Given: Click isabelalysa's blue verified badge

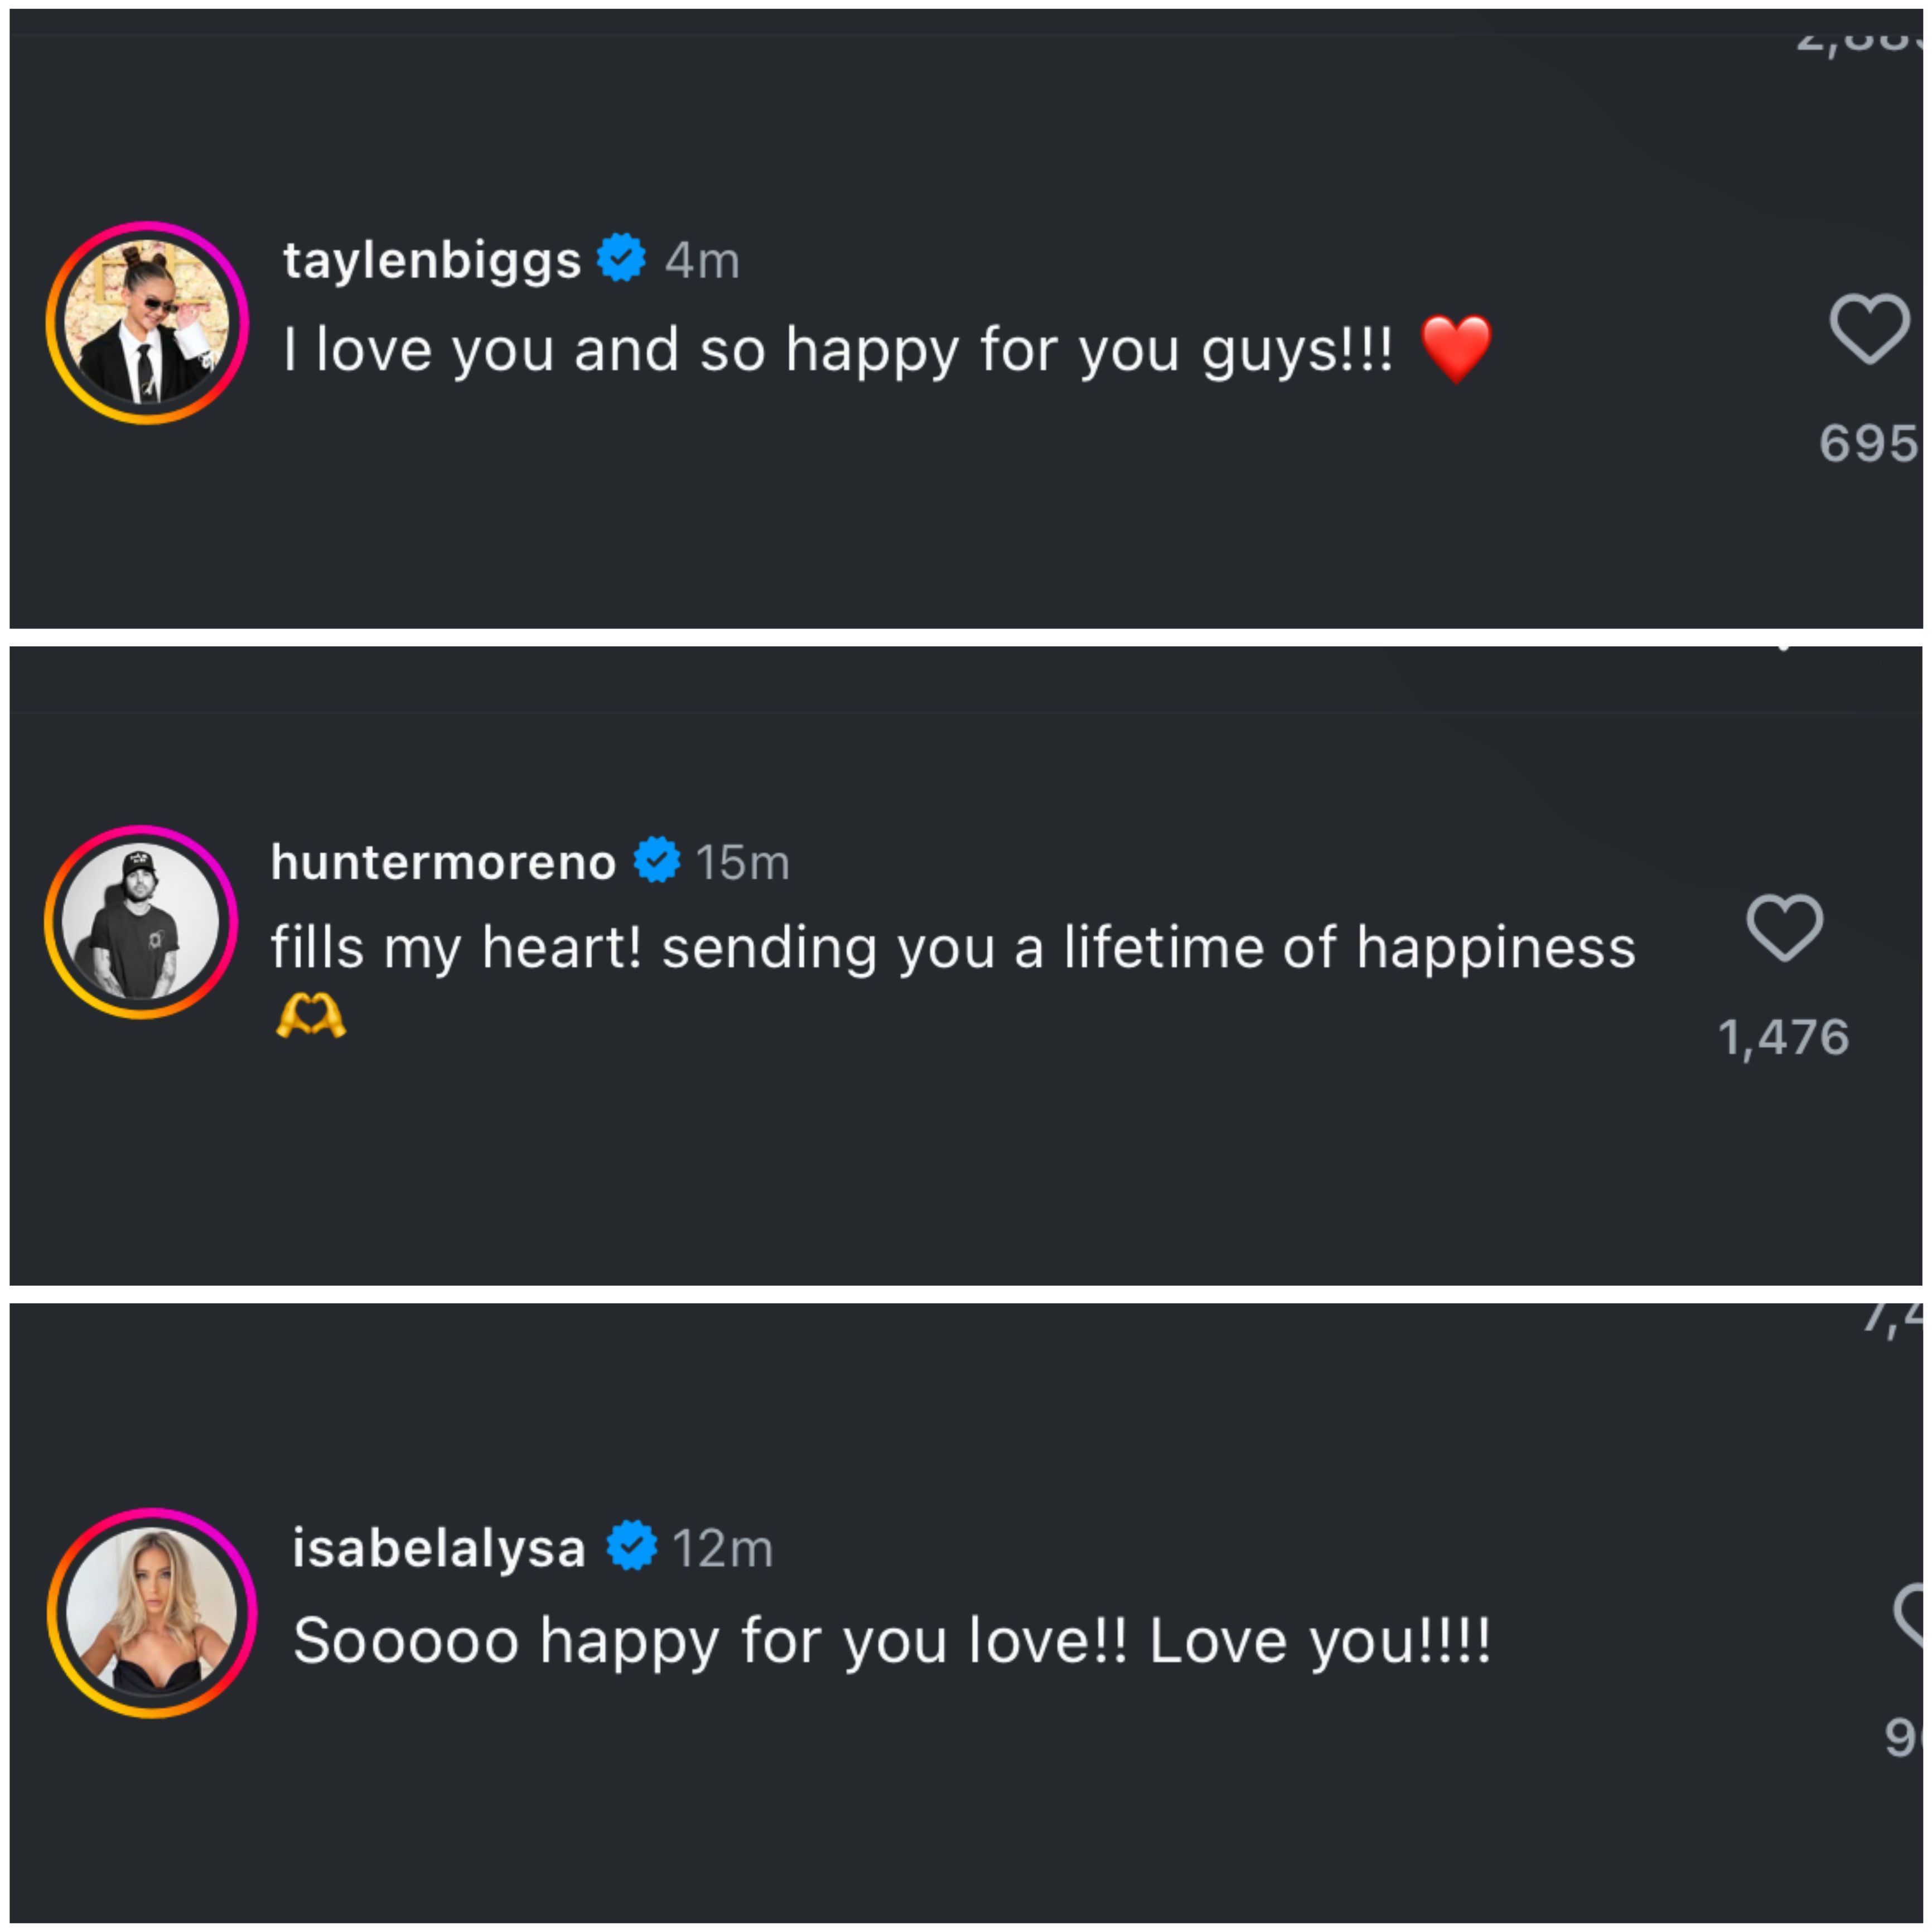Looking at the screenshot, I should 632,1545.
